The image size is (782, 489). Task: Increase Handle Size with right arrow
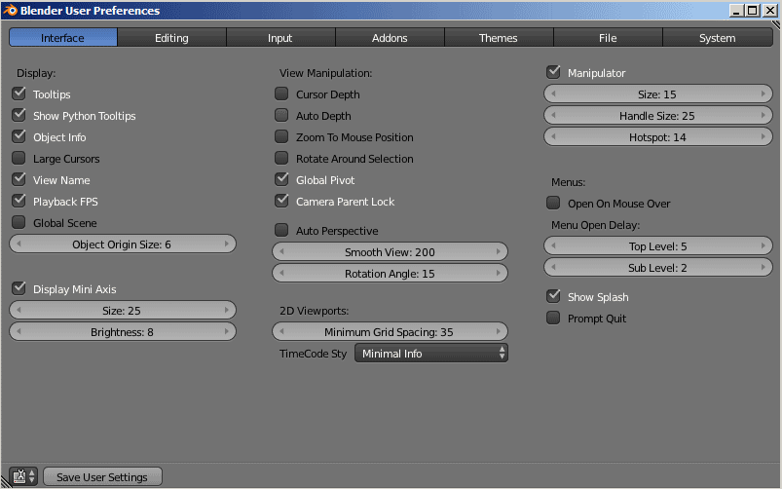[763, 116]
